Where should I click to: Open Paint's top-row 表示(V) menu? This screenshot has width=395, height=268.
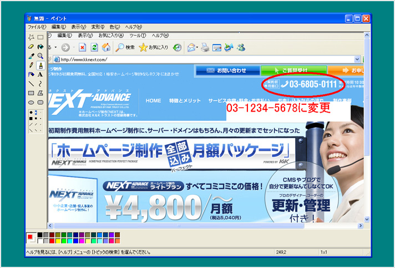(79, 27)
